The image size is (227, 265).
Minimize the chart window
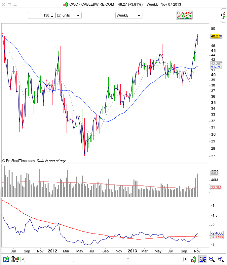(15, 5)
